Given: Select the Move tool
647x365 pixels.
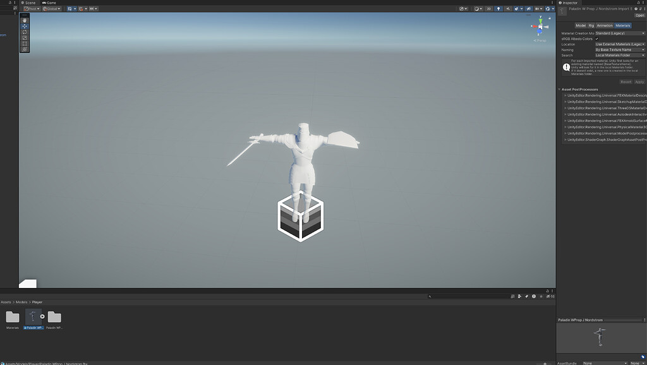Looking at the screenshot, I should (25, 27).
